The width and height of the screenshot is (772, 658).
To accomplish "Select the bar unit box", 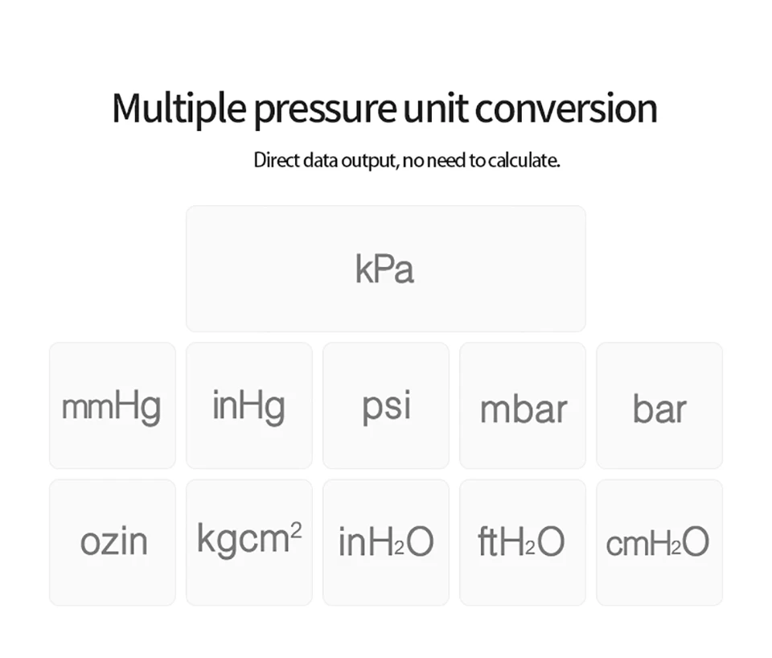I will pos(659,406).
